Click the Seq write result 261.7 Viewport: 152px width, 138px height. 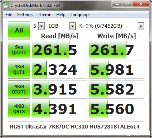[117, 50]
